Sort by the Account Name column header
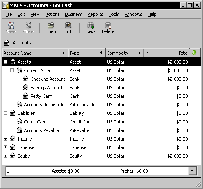Viewport: 203px width, 189px height. pos(35,53)
